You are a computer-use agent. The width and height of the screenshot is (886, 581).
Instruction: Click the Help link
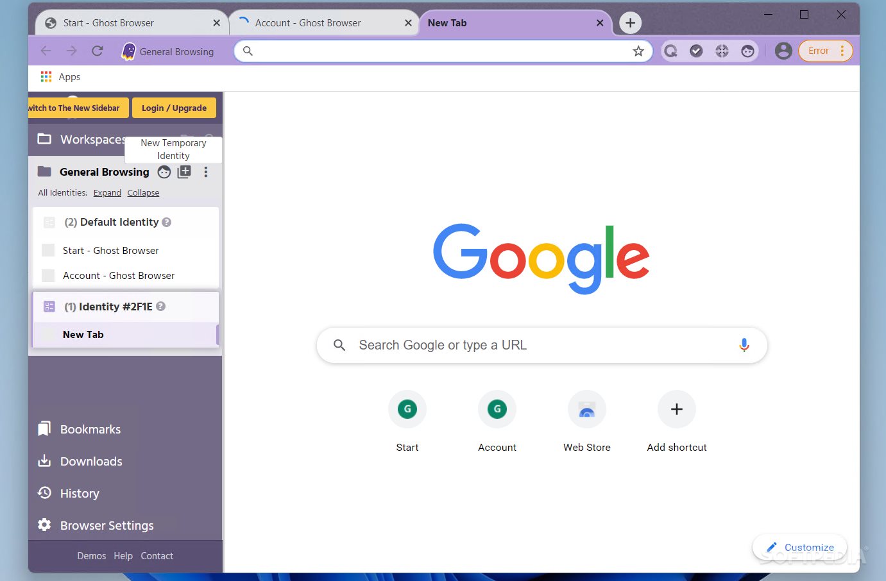pyautogui.click(x=123, y=556)
